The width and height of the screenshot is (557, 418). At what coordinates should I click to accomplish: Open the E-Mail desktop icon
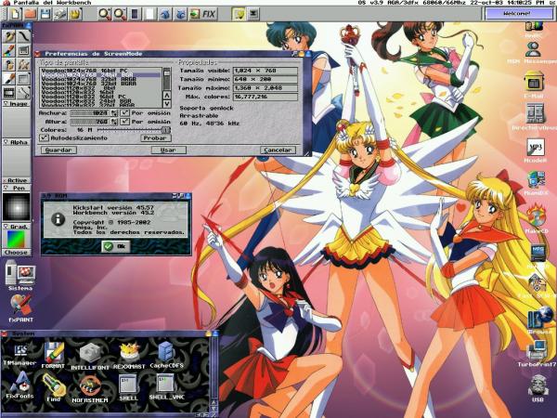(534, 85)
